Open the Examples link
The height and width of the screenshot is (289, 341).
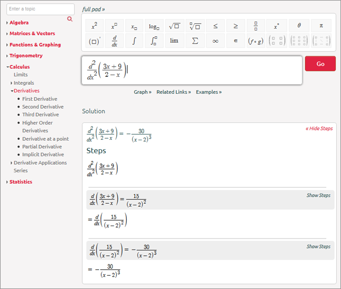209,92
